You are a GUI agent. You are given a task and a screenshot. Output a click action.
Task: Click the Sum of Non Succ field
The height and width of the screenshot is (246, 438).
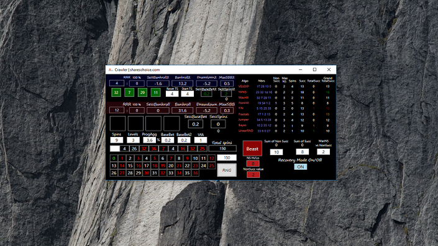(276, 152)
